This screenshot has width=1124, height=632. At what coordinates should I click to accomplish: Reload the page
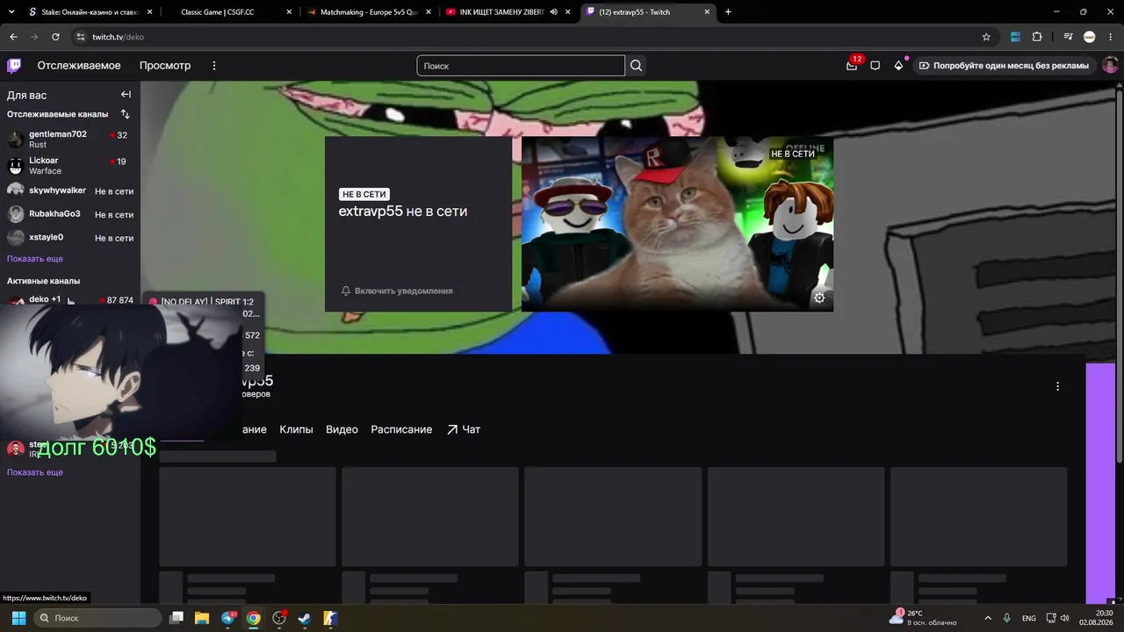(55, 37)
